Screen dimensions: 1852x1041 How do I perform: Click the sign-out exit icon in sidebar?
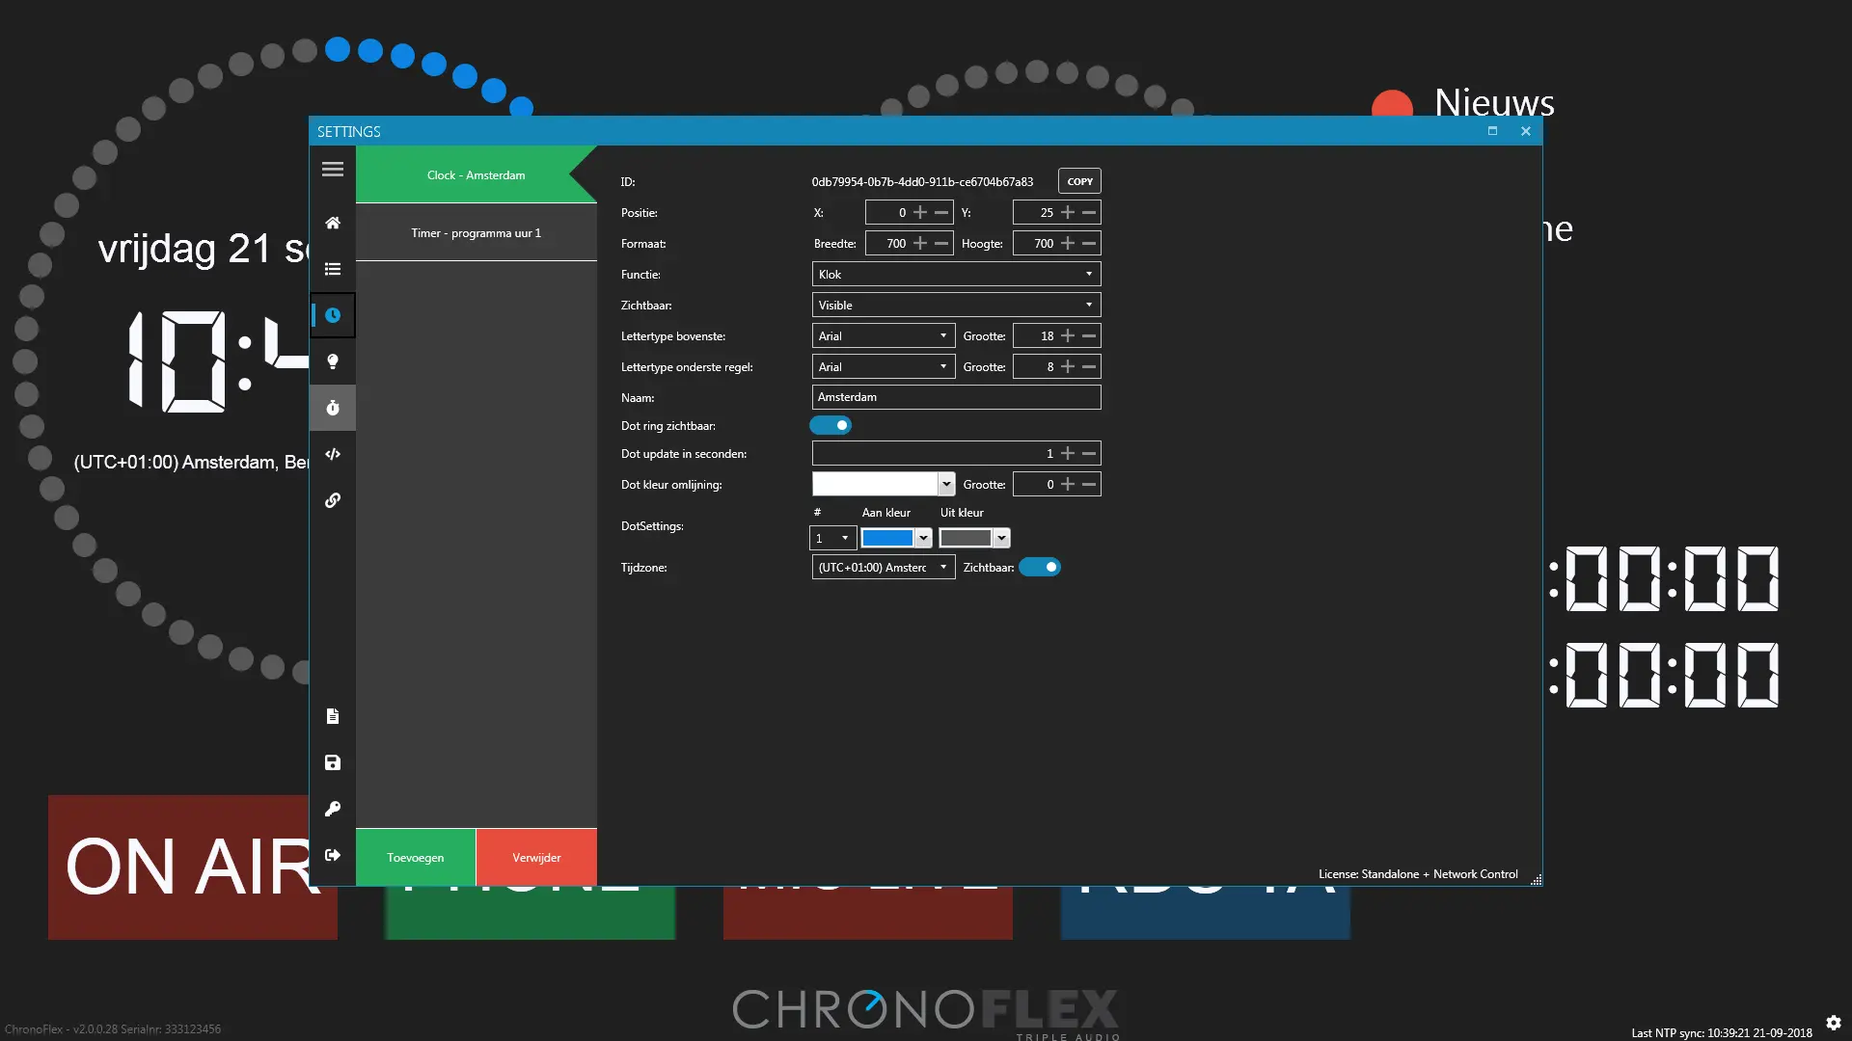coord(333,855)
